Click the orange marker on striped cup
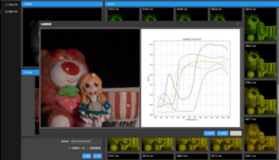 [128, 106]
